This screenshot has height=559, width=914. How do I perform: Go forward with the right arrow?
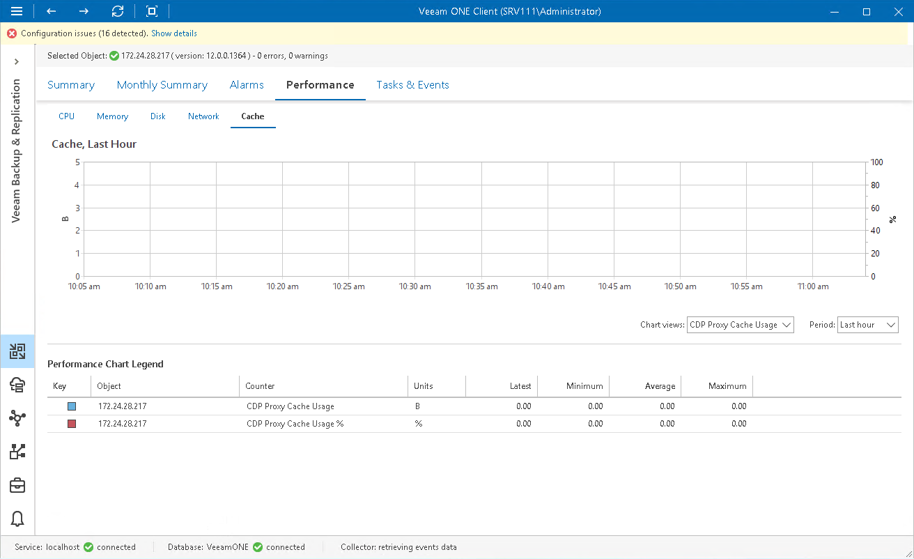pyautogui.click(x=84, y=11)
